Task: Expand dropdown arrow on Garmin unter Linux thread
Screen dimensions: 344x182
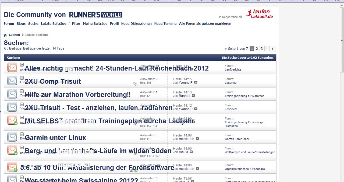Action: [x=22, y=134]
